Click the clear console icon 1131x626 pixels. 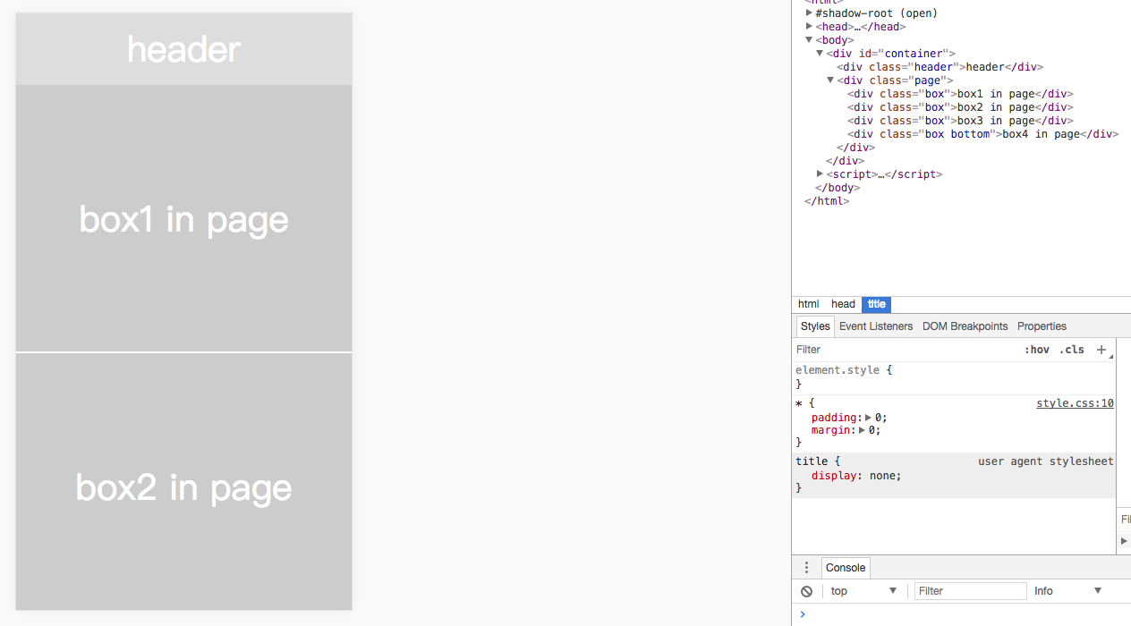pyautogui.click(x=806, y=591)
